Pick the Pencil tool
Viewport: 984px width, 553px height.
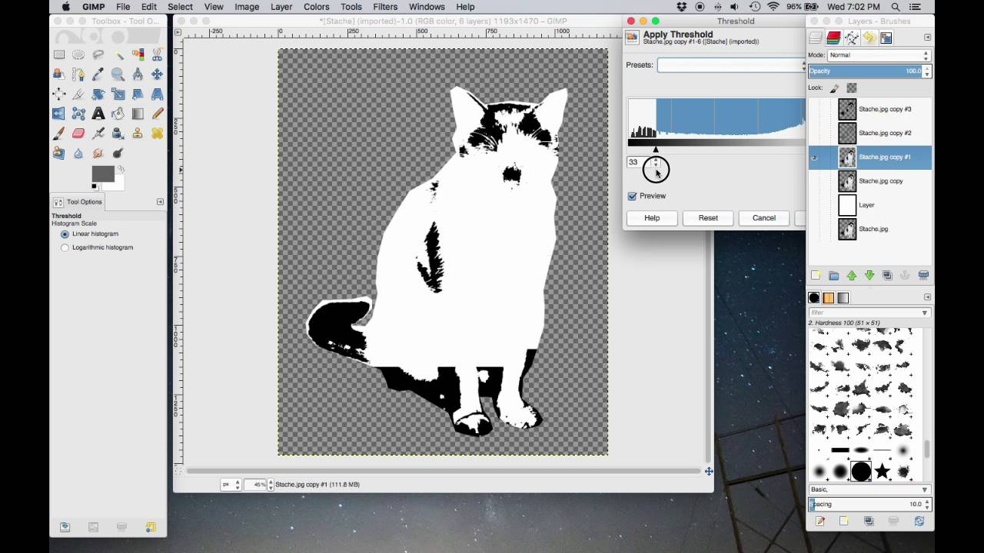coord(158,114)
